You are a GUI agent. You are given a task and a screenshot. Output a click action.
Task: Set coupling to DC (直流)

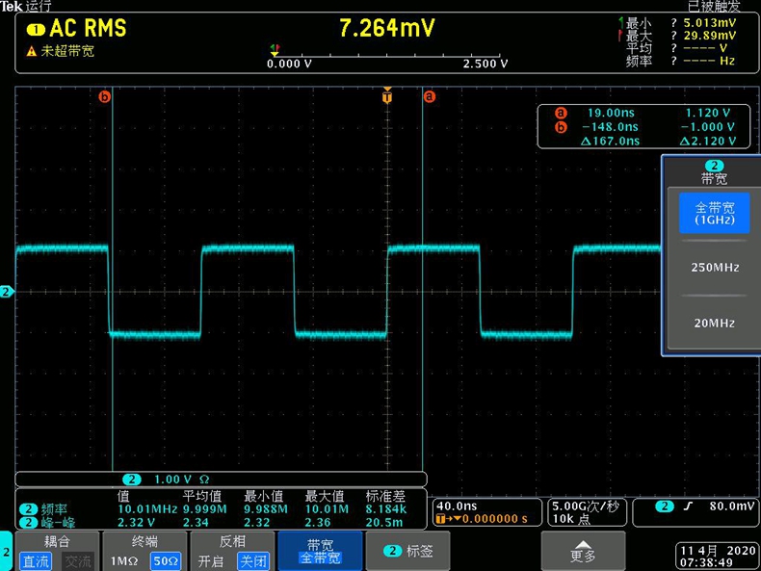37,561
